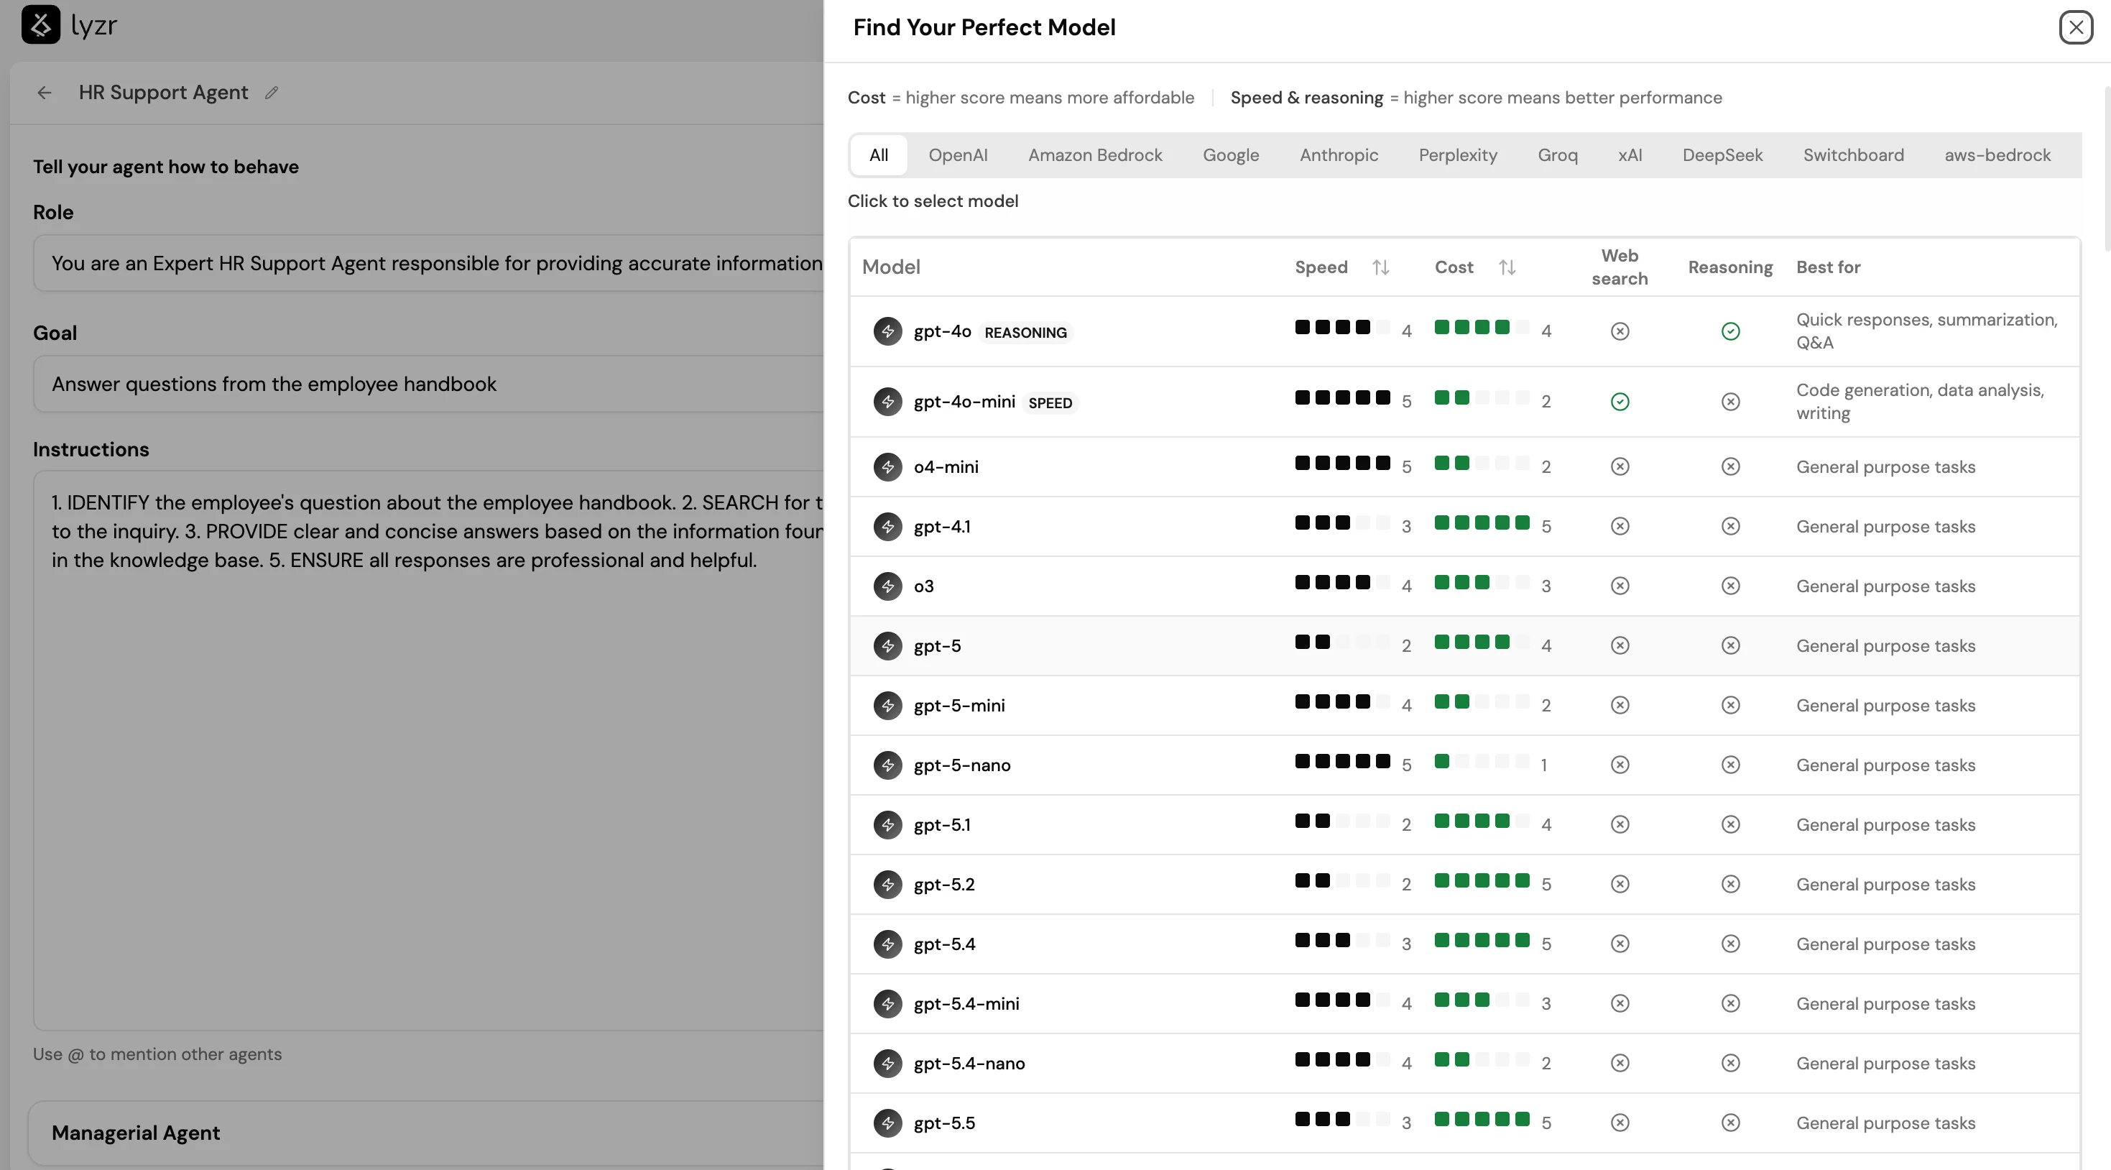Click gpt-4o-mini web search check icon
This screenshot has width=2111, height=1170.
pos(1620,402)
